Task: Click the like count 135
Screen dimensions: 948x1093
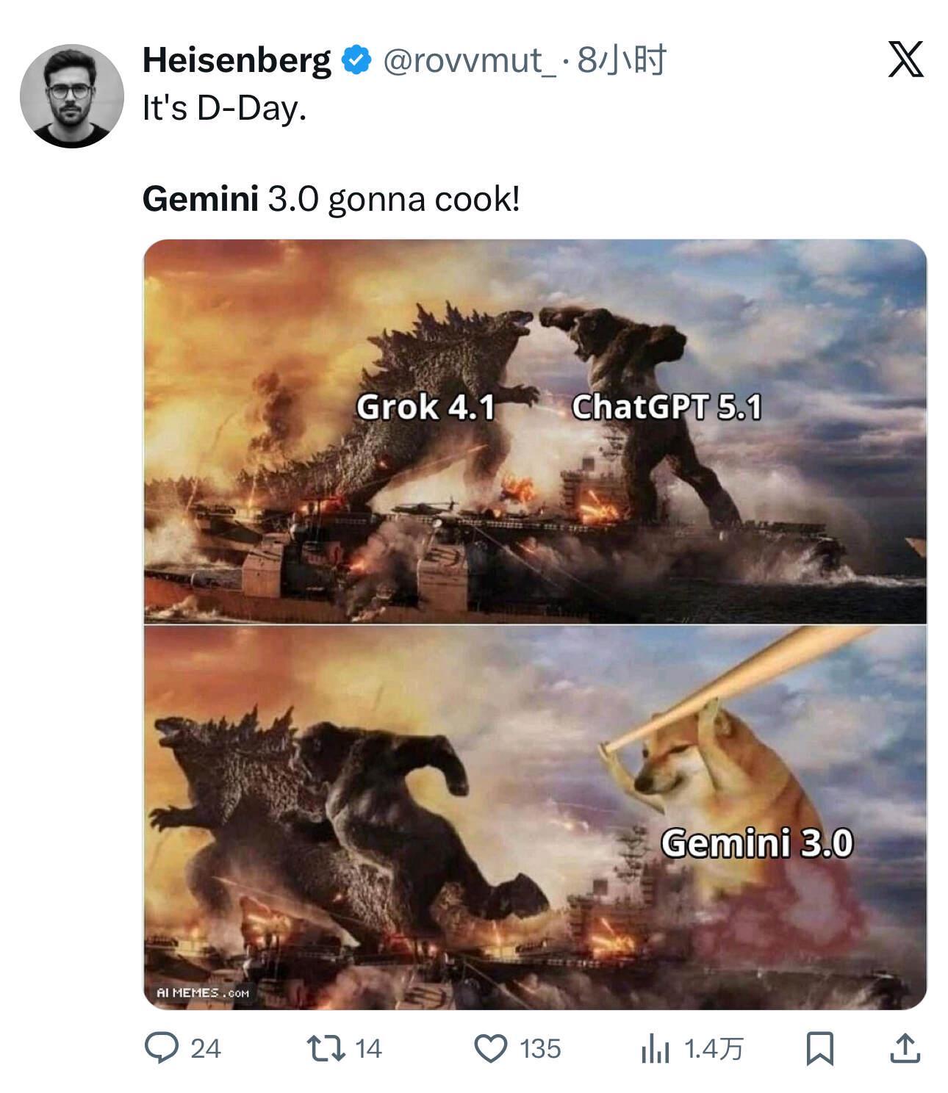Action: click(x=540, y=1049)
